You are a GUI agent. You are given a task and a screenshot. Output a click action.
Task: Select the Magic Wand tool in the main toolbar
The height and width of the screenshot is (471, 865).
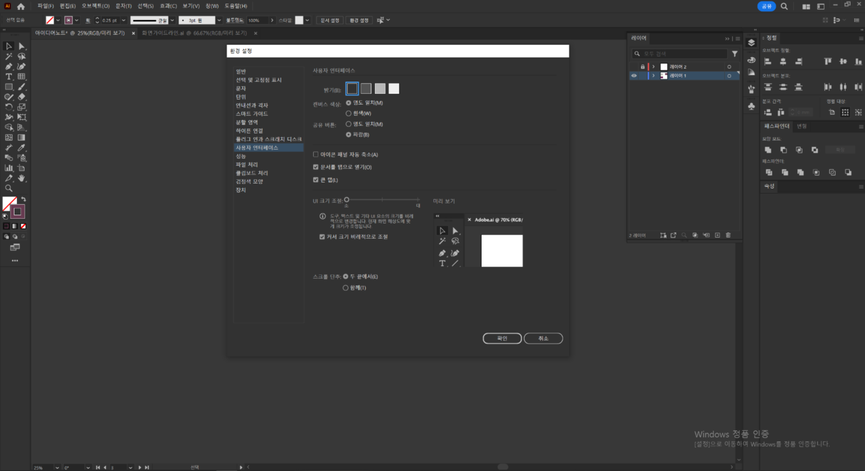9,56
